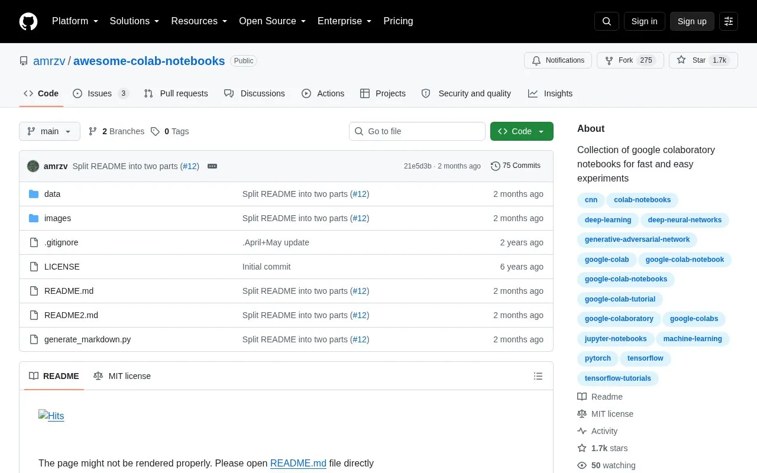The height and width of the screenshot is (473, 757).
Task: Switch to the Insights tab
Action: (x=550, y=93)
